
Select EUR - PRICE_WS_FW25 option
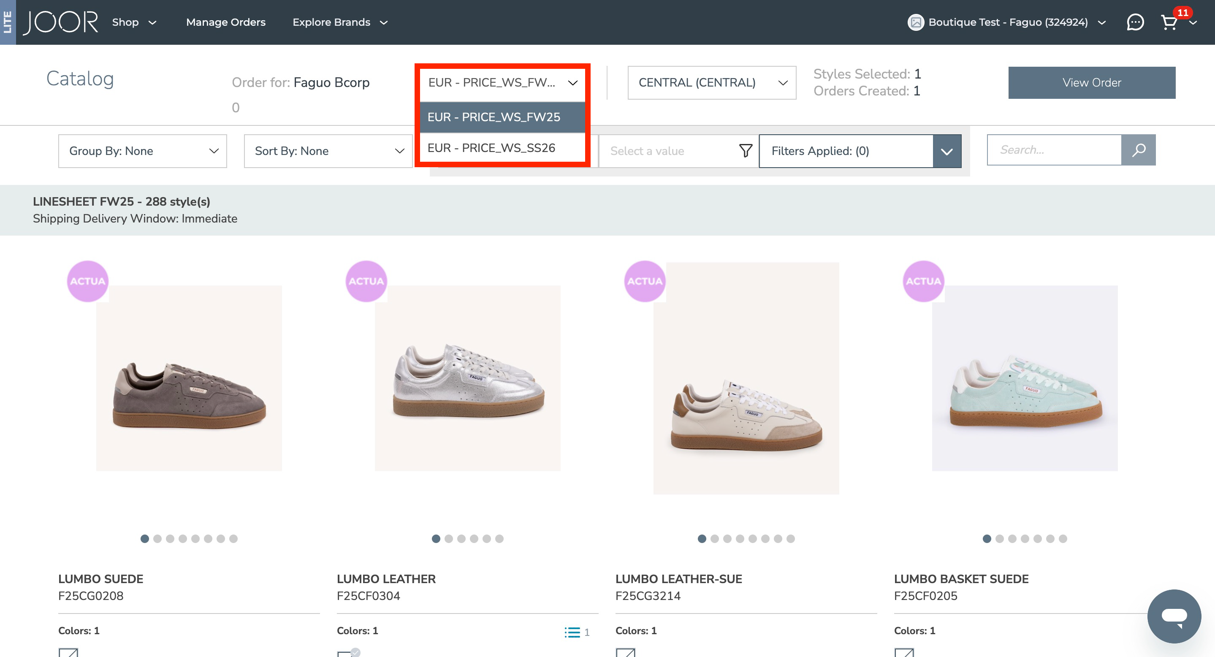(x=502, y=117)
